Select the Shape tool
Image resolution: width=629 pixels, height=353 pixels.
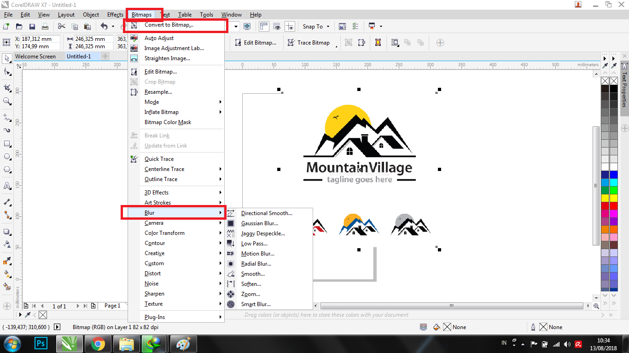(x=7, y=72)
